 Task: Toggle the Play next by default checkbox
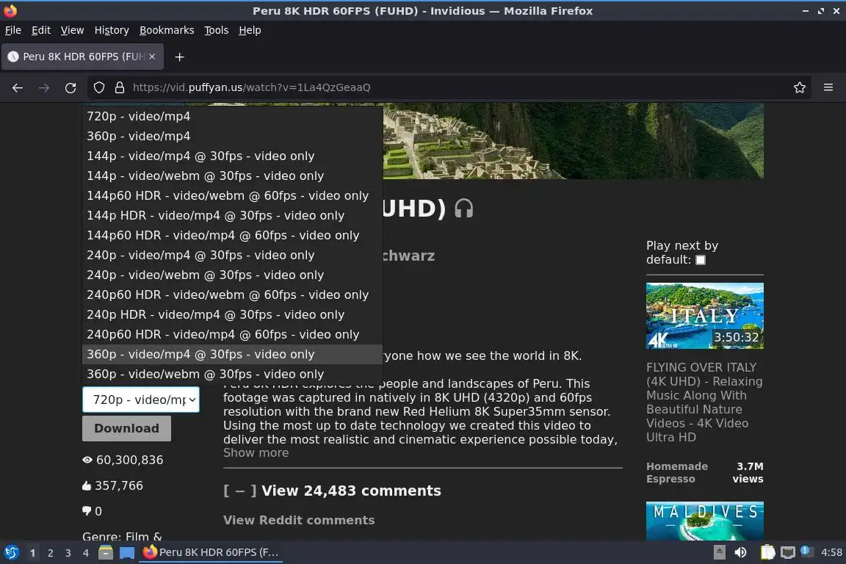coord(701,260)
